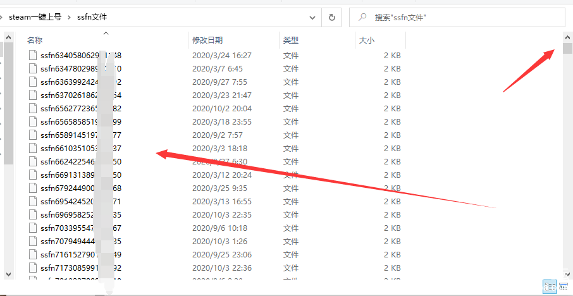Viewport: 573px width, 296px height.
Task: Click icon of file modified 2020/9/6 10:18
Action: 33,228
